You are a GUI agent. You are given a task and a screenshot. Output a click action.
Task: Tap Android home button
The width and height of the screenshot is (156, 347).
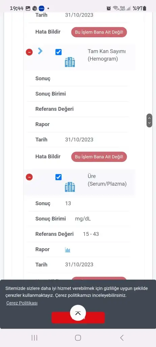[x=78, y=338]
